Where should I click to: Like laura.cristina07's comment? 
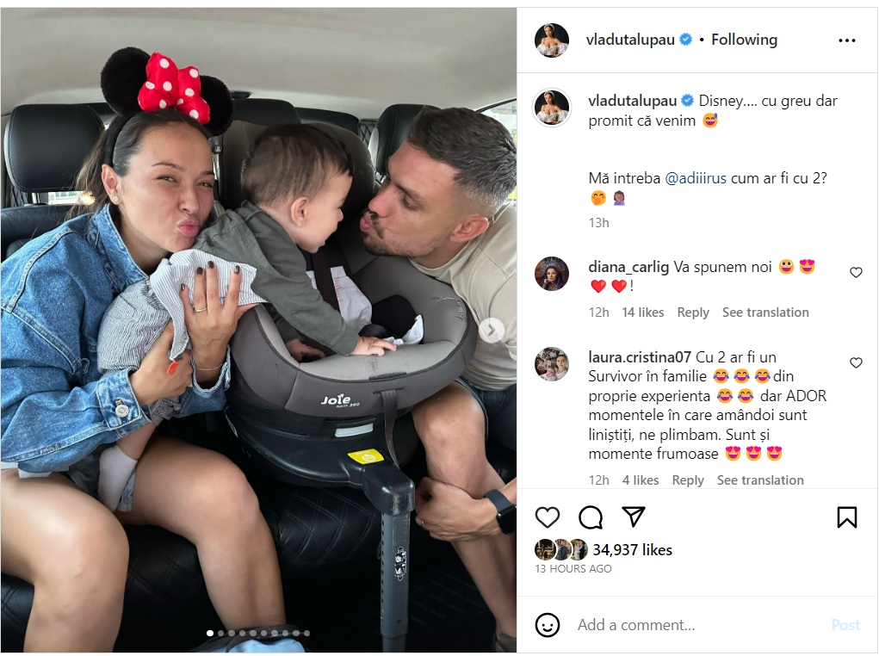click(x=856, y=362)
